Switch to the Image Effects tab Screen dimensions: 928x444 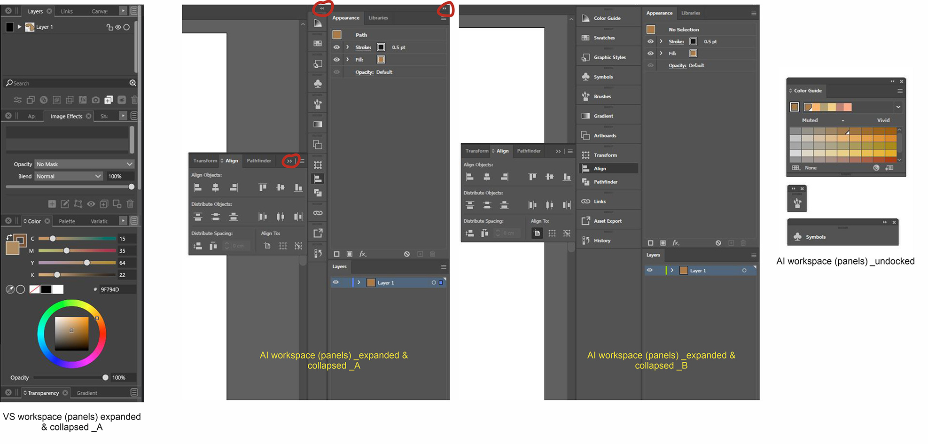pyautogui.click(x=66, y=116)
